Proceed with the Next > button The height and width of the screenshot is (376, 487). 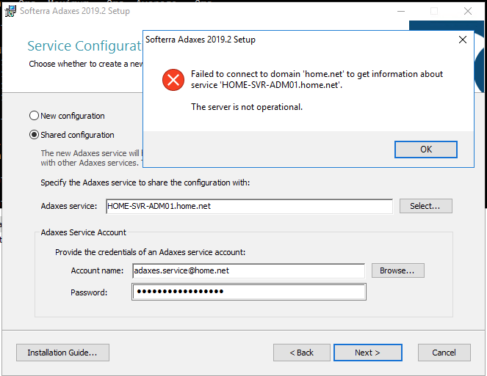(368, 353)
